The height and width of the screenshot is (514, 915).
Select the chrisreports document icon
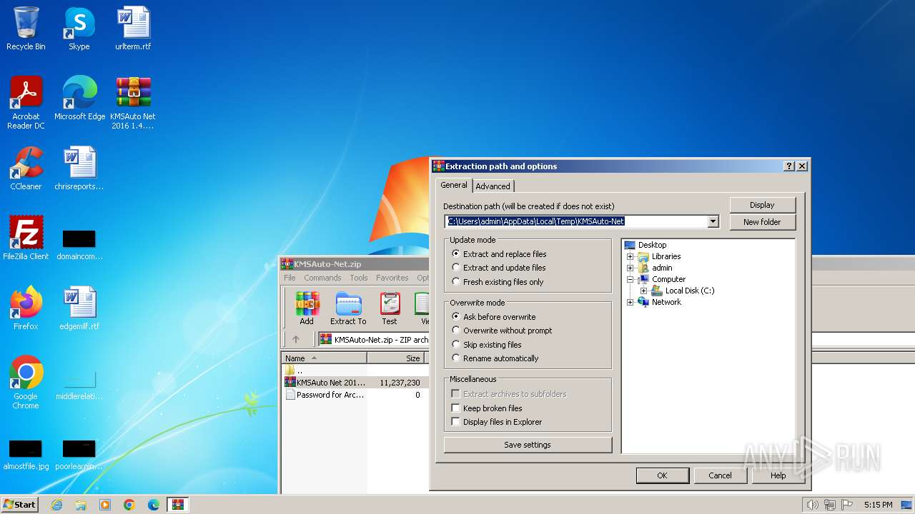(79, 168)
